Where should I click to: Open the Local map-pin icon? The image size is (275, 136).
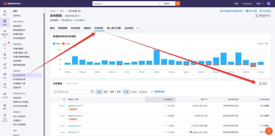[x=5, y=55]
